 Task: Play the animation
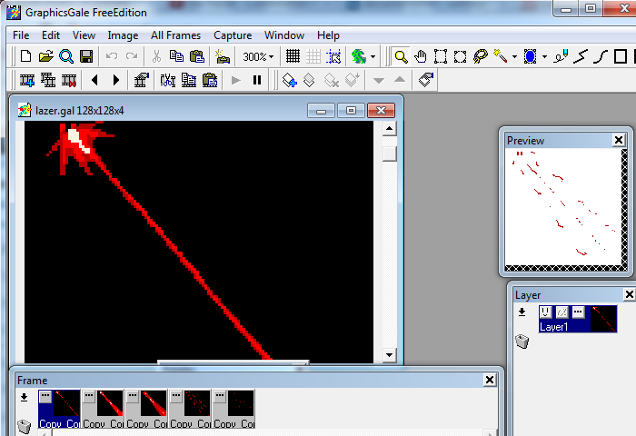tap(235, 80)
